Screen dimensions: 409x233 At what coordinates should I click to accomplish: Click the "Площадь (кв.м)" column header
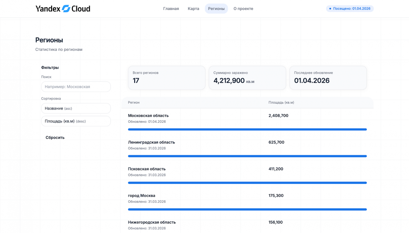point(281,102)
